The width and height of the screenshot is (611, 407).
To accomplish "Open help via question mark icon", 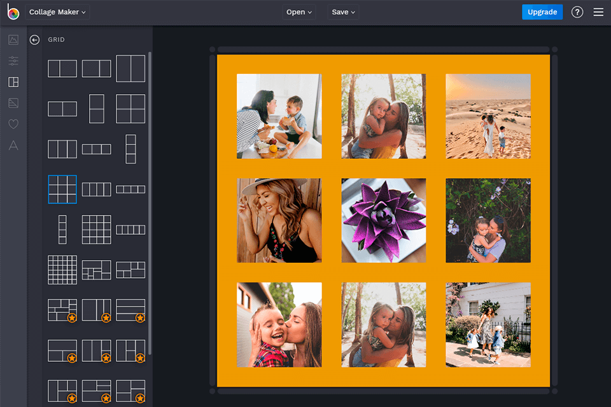I will click(x=577, y=11).
